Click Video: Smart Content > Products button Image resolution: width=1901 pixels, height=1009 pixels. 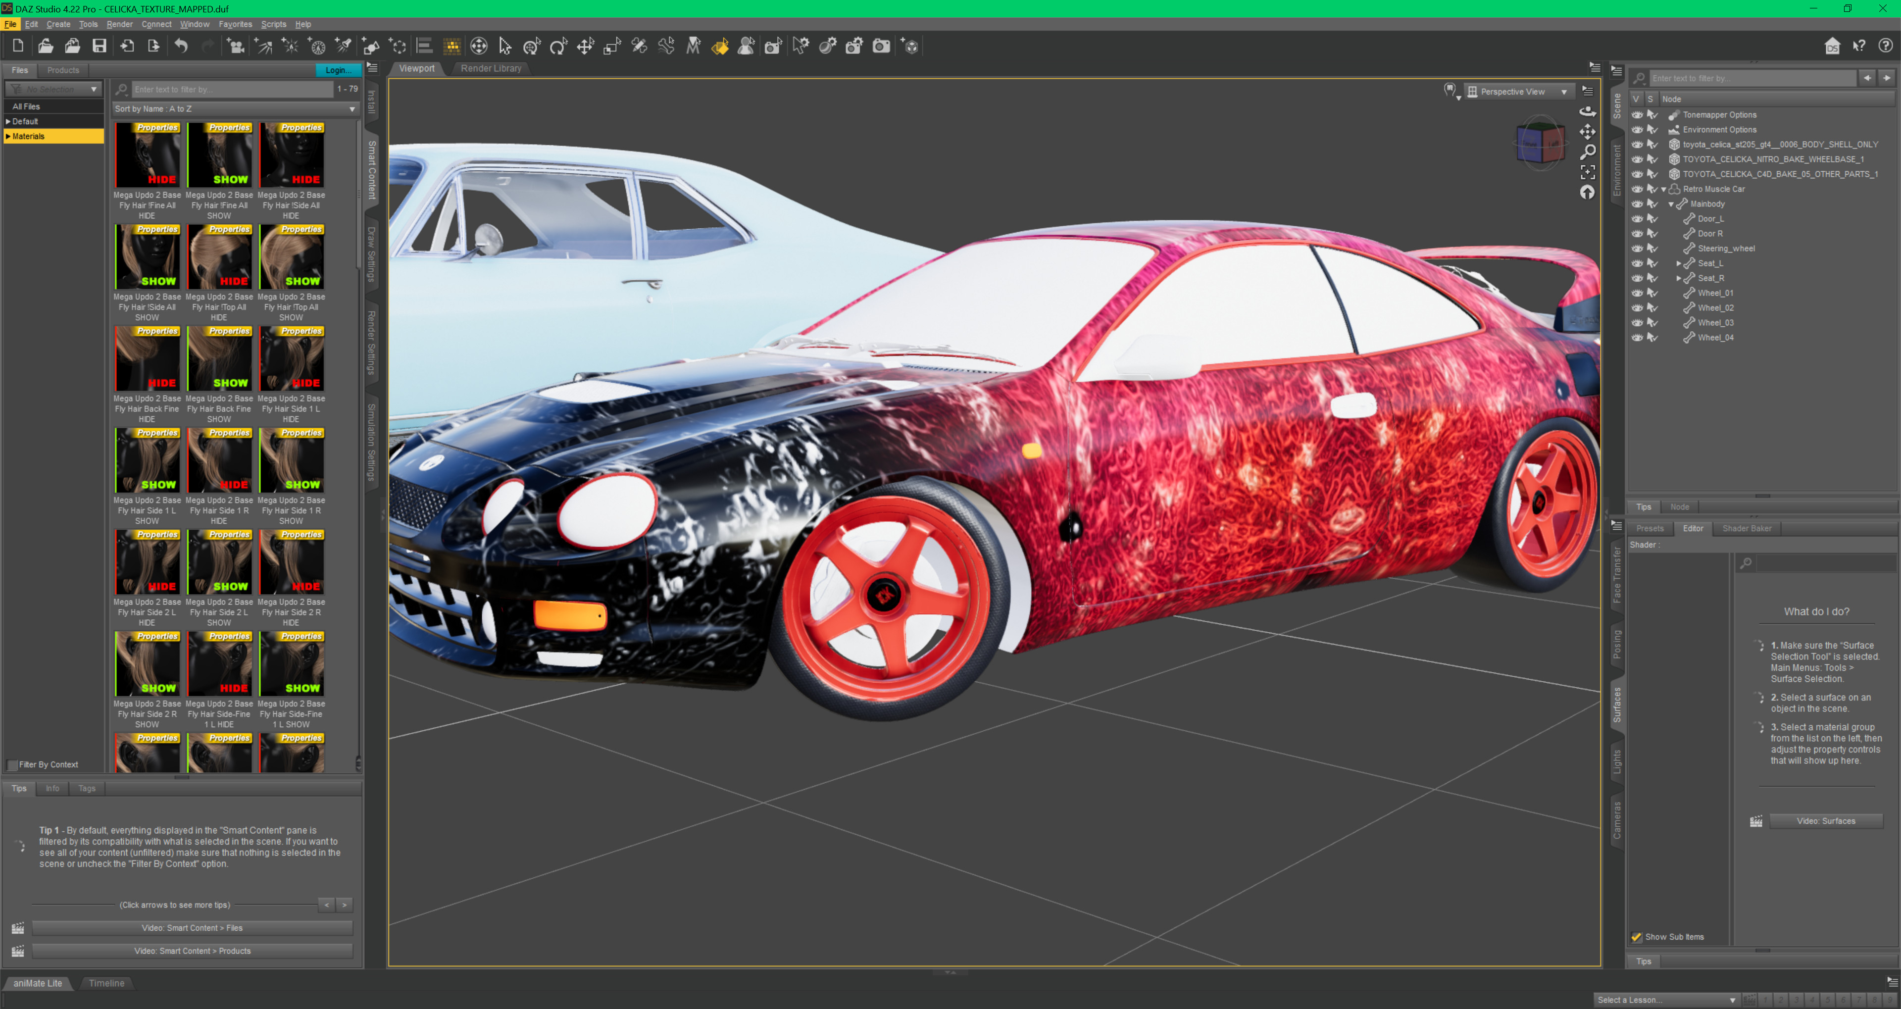click(x=192, y=951)
